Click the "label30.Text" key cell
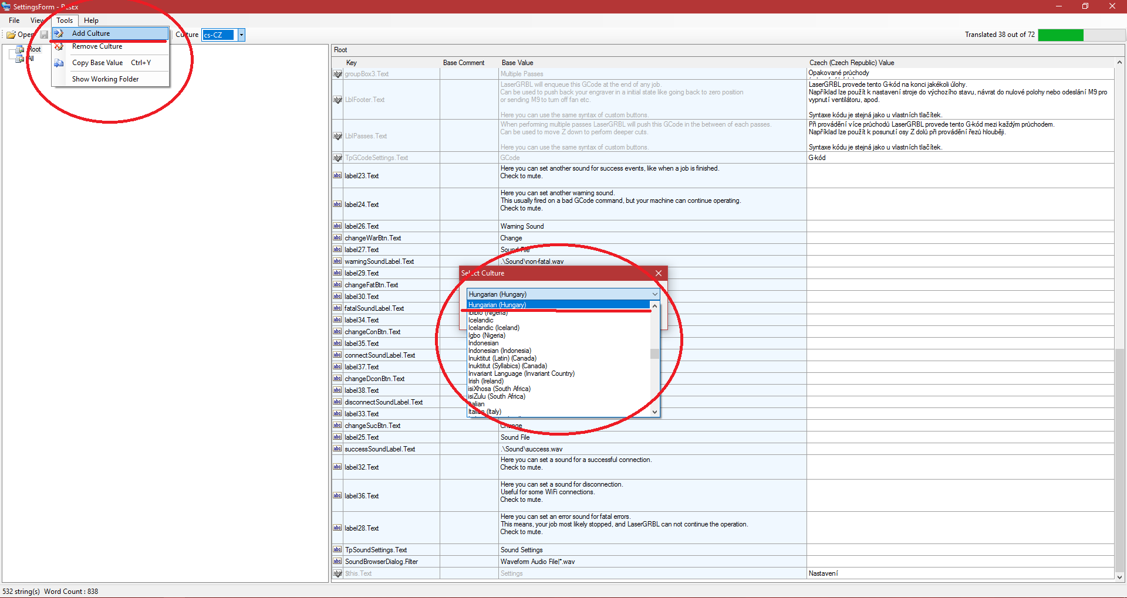1127x598 pixels. tap(392, 297)
